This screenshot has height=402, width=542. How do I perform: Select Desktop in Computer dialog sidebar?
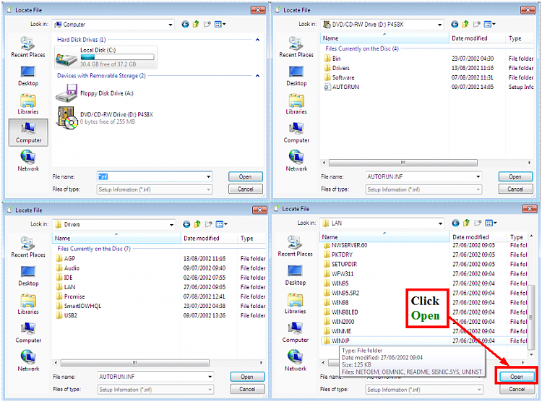click(x=28, y=76)
